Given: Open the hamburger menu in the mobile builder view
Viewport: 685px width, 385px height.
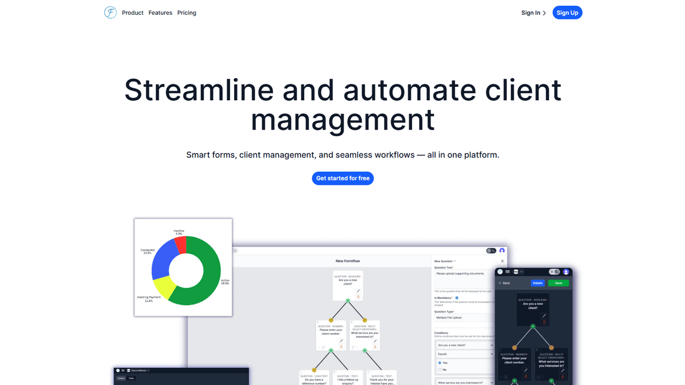Looking at the screenshot, I should 507,272.
